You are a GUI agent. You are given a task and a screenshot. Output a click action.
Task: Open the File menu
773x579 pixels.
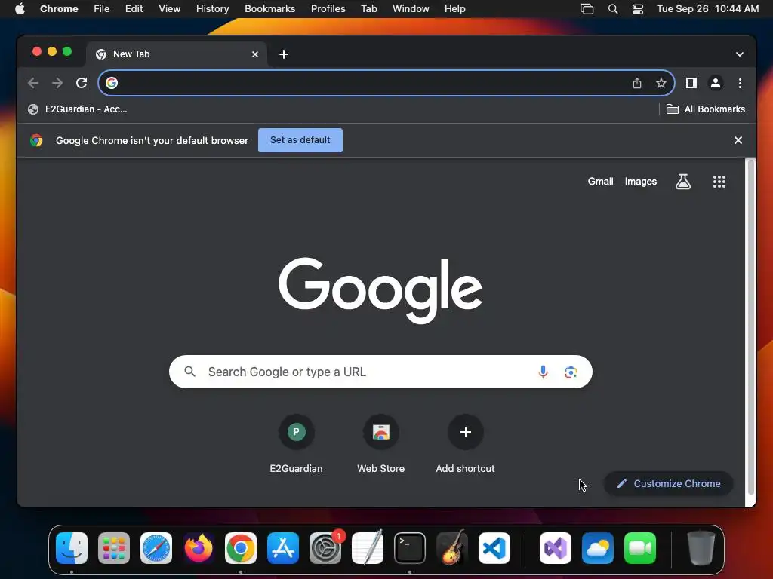102,9
